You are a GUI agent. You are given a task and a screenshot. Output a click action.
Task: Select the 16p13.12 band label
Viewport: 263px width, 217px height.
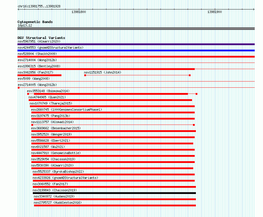pos(25,25)
